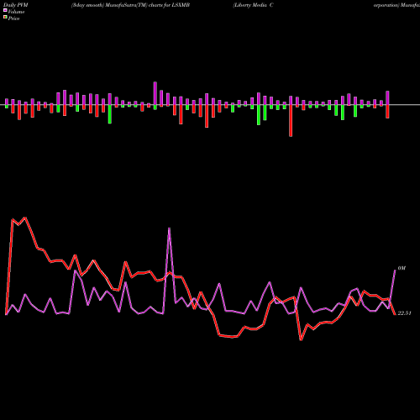Click the green-red Price legend swatch
The image size is (420, 420).
pyautogui.click(x=5, y=18)
